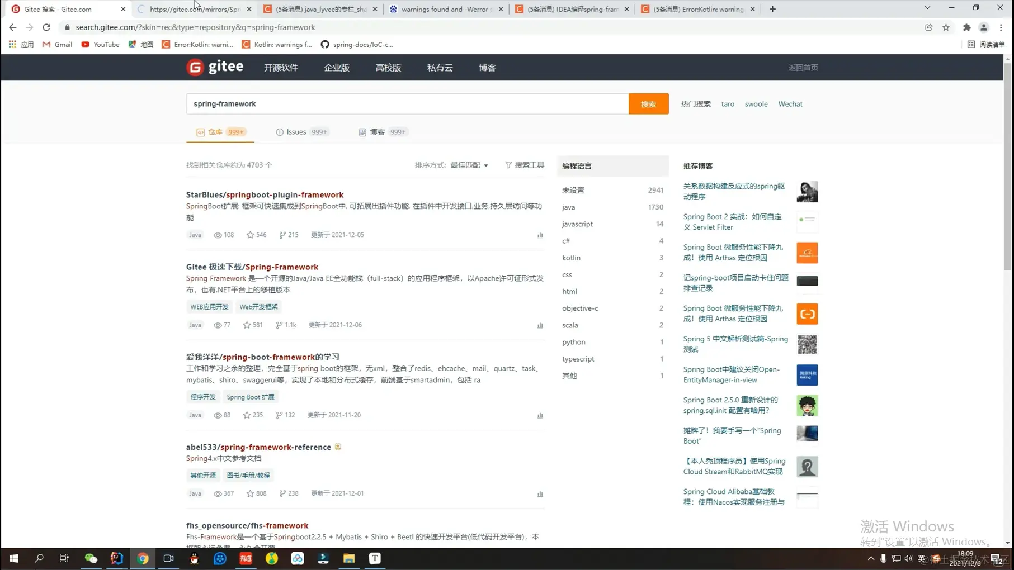Open File Explorer from taskbar

[349, 558]
